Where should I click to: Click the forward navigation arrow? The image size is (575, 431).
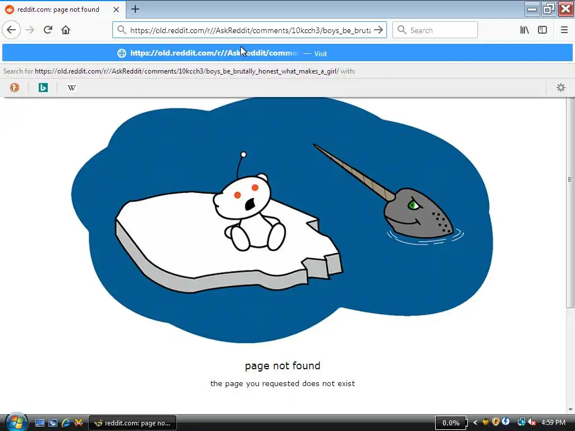(30, 30)
